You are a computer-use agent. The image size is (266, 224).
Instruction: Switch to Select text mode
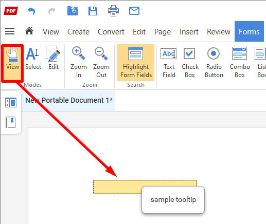(33, 59)
